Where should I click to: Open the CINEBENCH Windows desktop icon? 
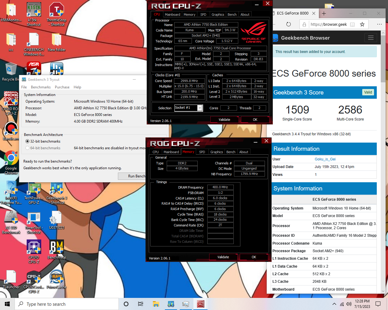[x=34, y=44]
